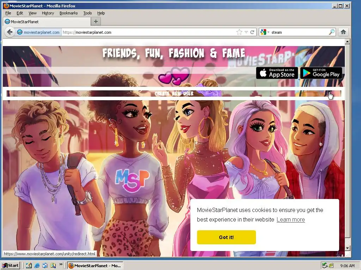Click the third quick launch icon
The width and height of the screenshot is (361, 270).
coord(45,265)
